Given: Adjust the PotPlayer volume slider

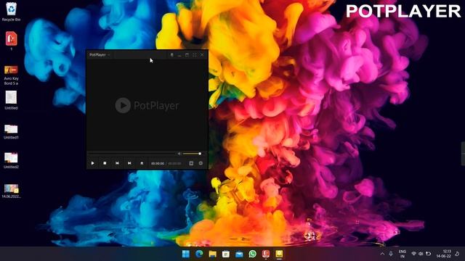Looking at the screenshot, I should (x=192, y=154).
